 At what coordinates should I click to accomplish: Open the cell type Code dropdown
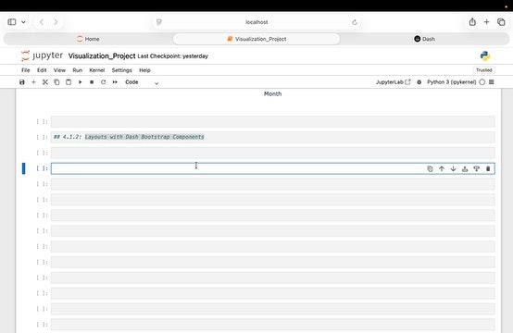[142, 82]
